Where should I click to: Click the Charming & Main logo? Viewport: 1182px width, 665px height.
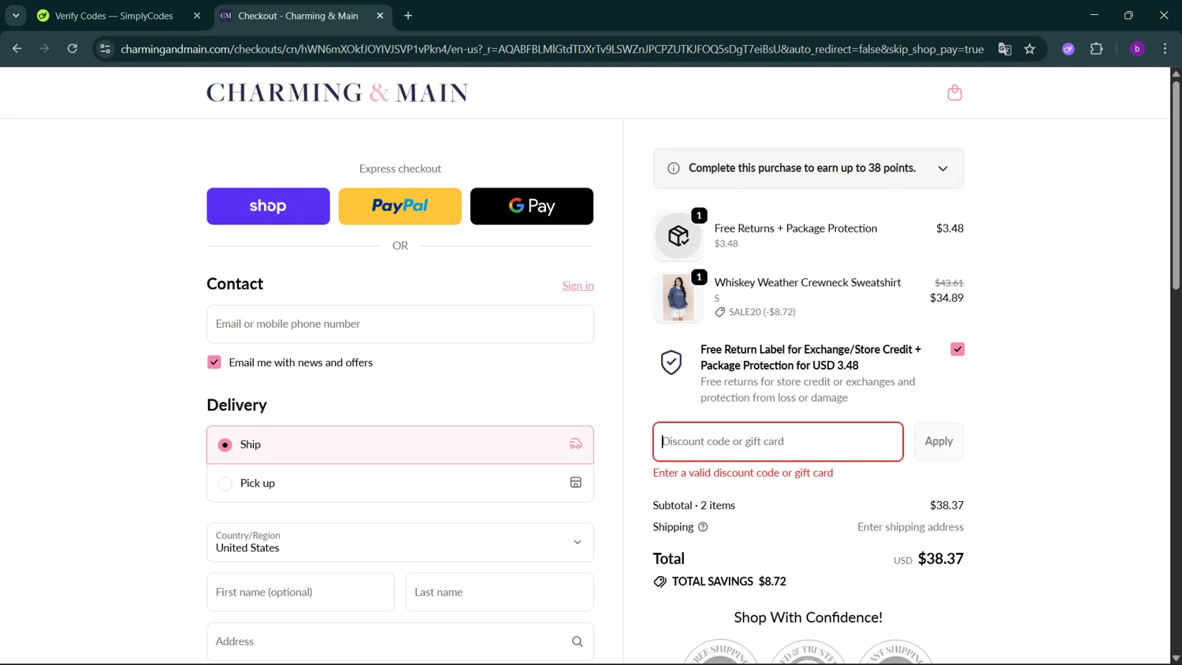pyautogui.click(x=337, y=93)
